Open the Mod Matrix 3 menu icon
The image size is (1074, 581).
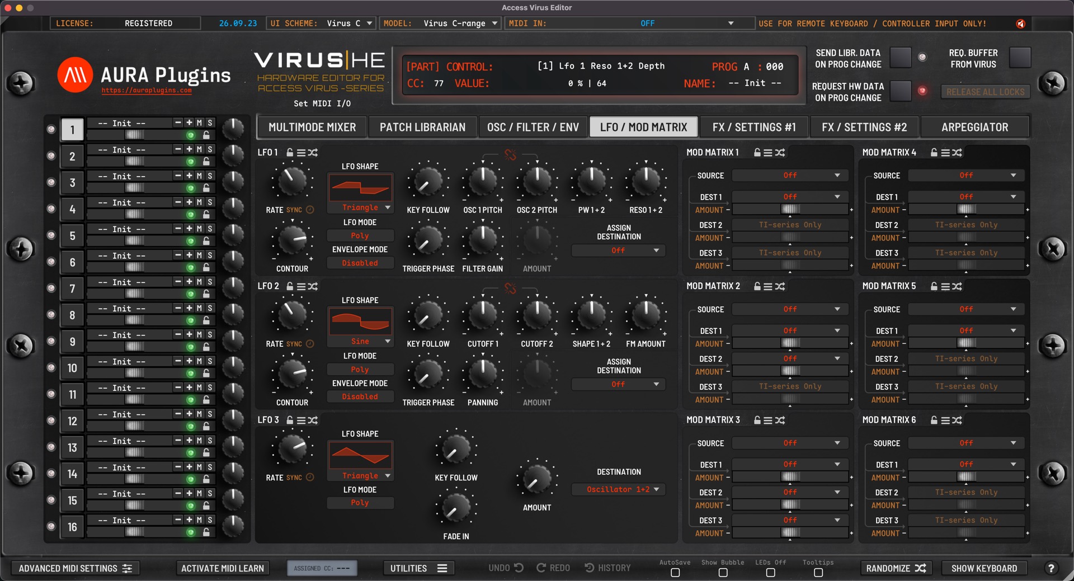[x=768, y=420]
